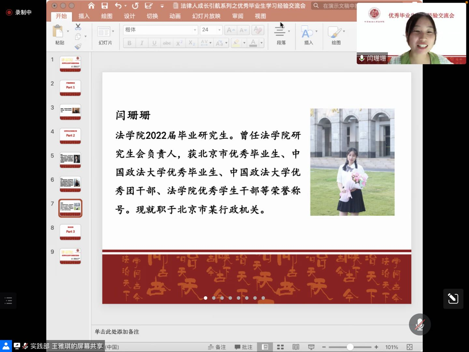Toggle the muted microphone button
The image size is (469, 352).
point(419,325)
